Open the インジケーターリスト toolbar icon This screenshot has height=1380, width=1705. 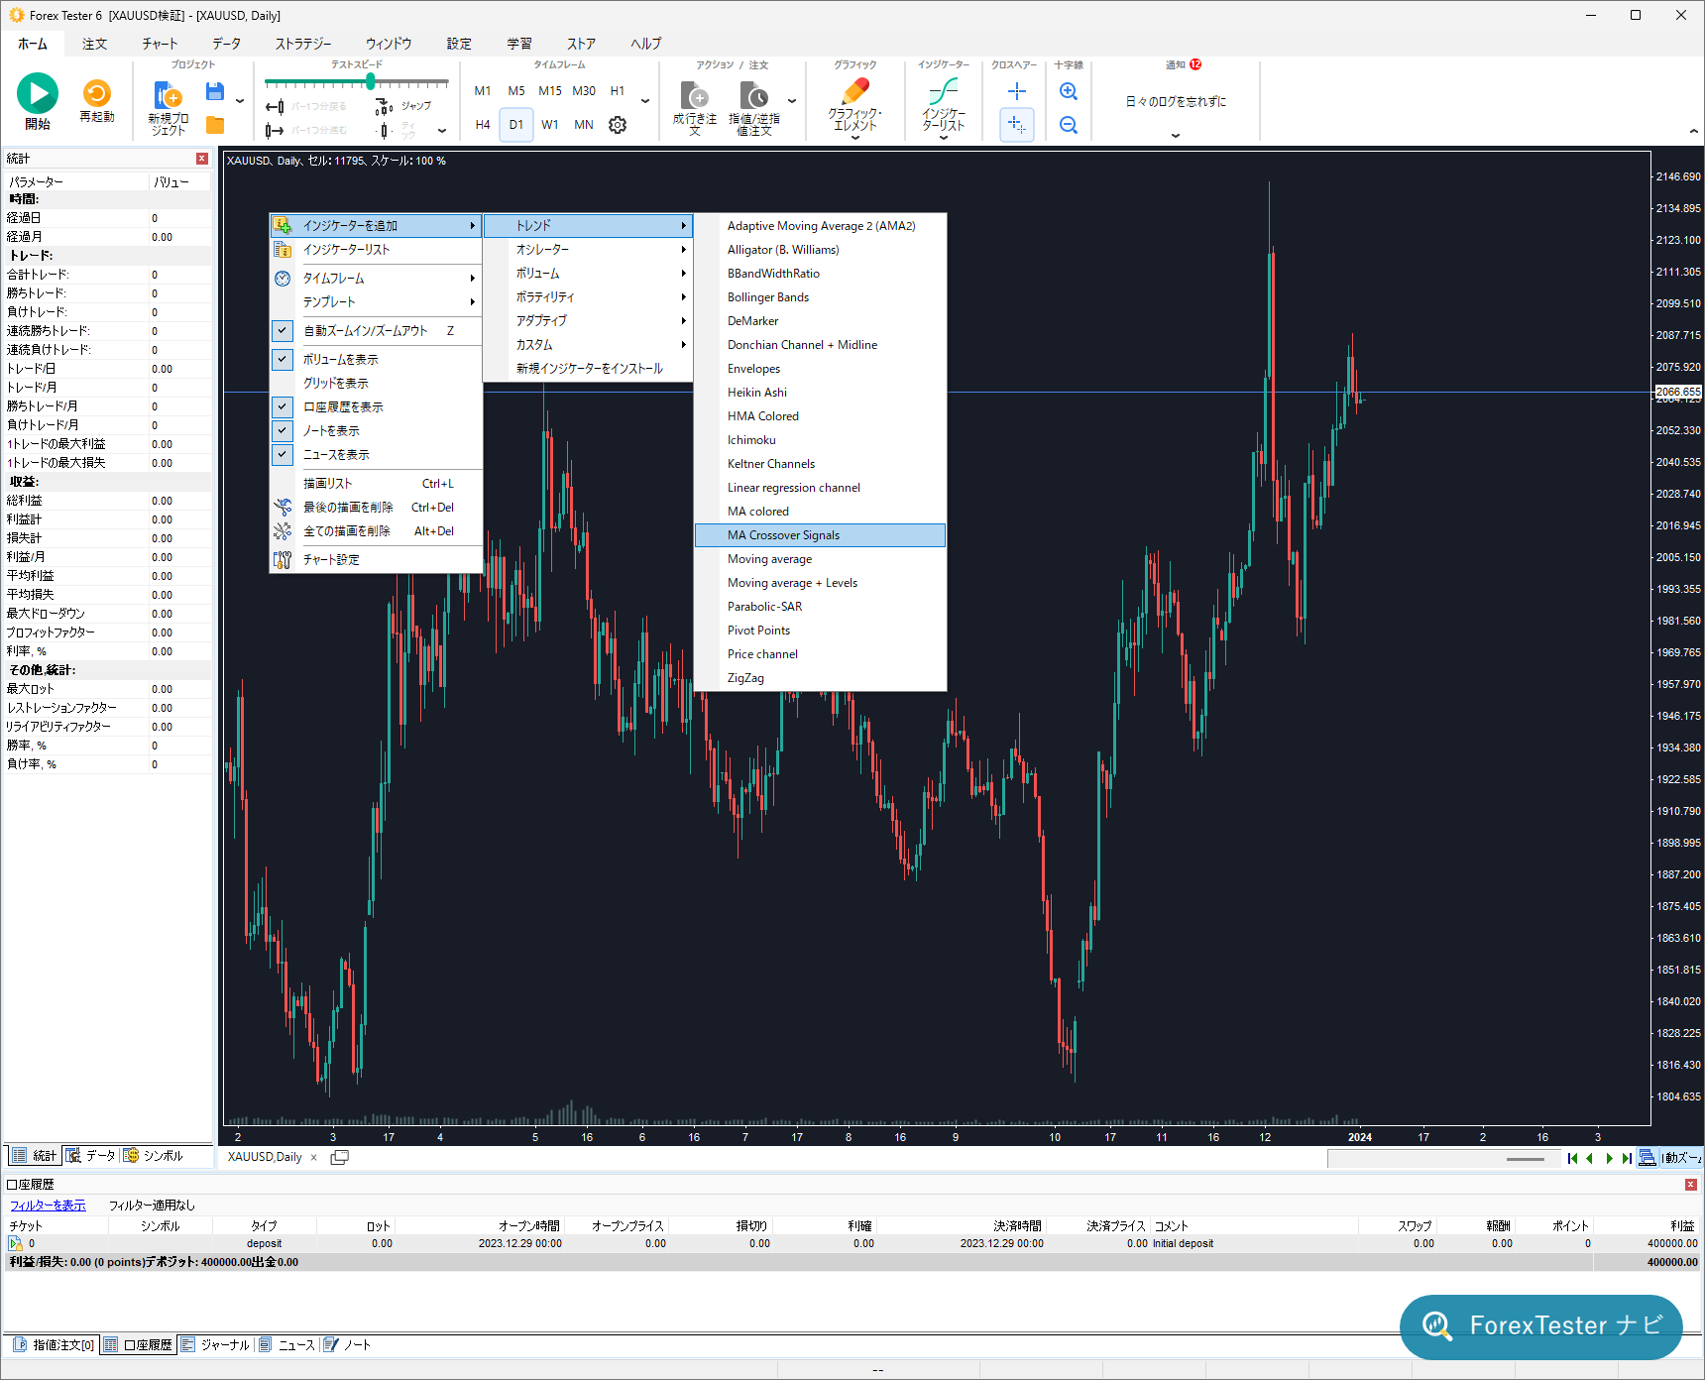click(x=943, y=92)
